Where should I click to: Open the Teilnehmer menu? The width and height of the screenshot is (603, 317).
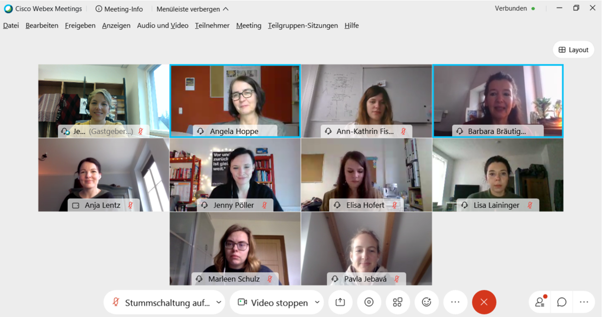tap(212, 26)
